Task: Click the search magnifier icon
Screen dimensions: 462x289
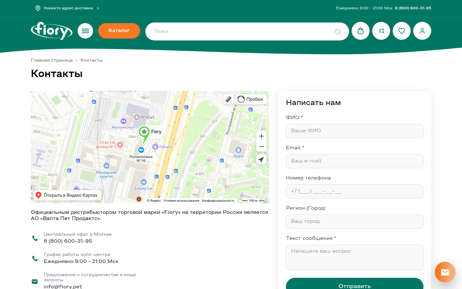Action: coord(338,31)
